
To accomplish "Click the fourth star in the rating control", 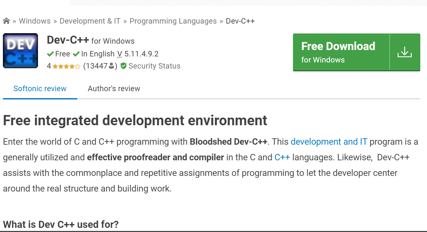I will coord(72,66).
